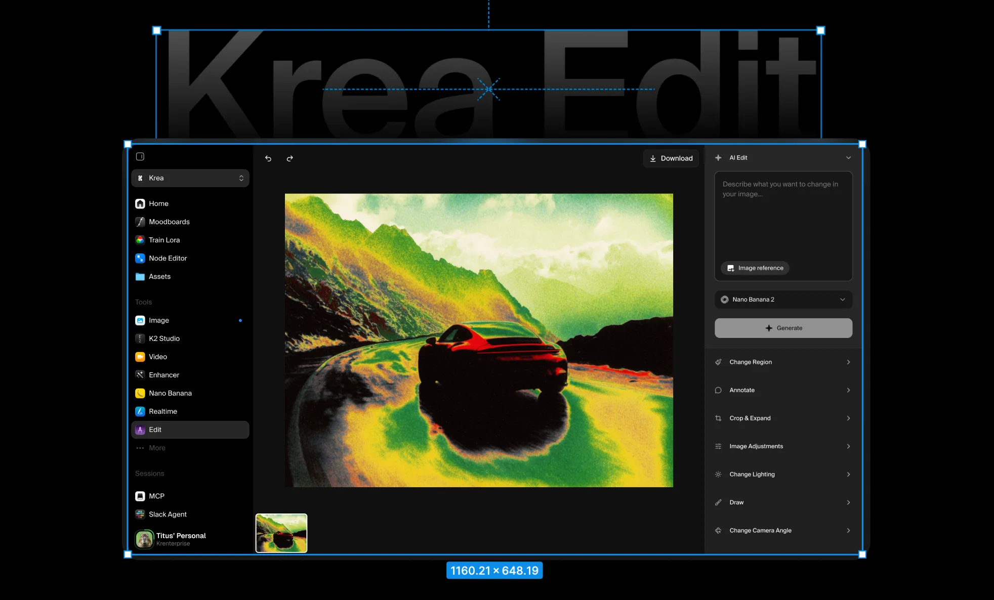
Task: Click the K2 Studio icon
Action: tap(140, 338)
